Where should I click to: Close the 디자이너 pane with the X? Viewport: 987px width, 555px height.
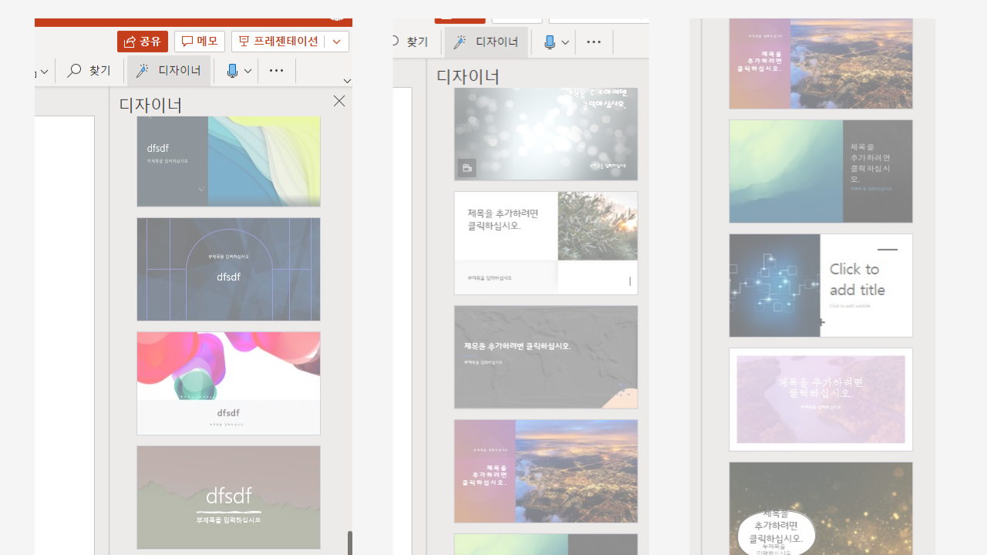pos(339,102)
